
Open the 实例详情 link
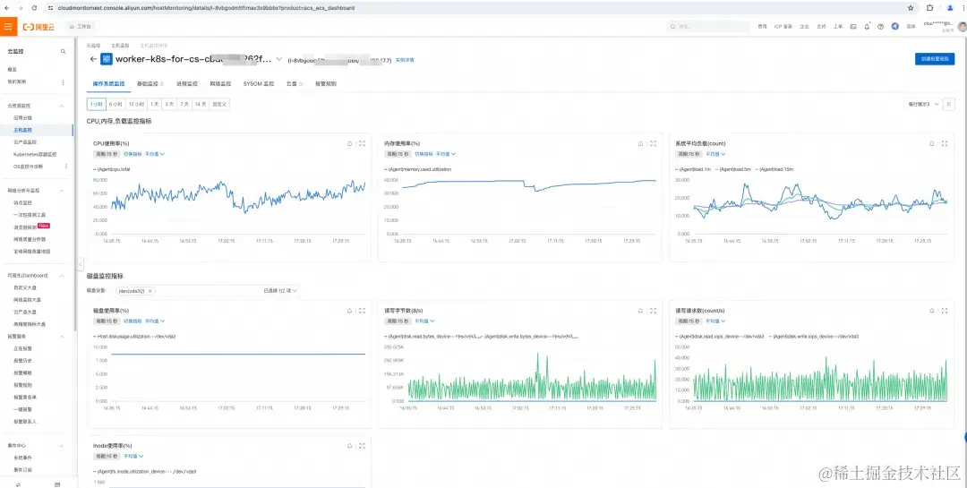[405, 61]
